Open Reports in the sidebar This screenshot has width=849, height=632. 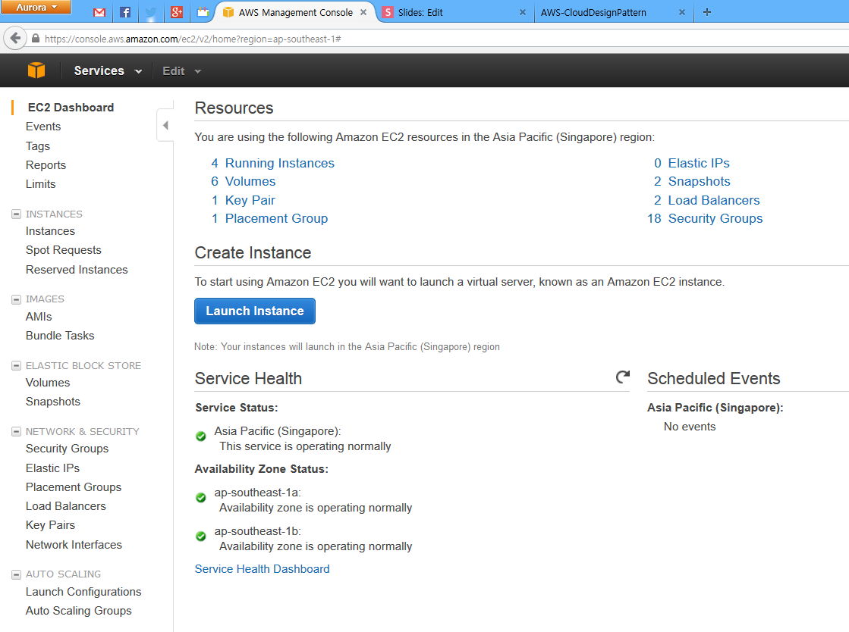[46, 165]
